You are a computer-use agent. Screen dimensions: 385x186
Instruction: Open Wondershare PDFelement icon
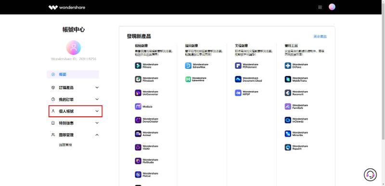(x=238, y=65)
